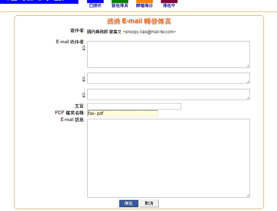The height and width of the screenshot is (211, 277).
Task: Open the orange 歸檔備份 archive icon
Action: pyautogui.click(x=144, y=3)
